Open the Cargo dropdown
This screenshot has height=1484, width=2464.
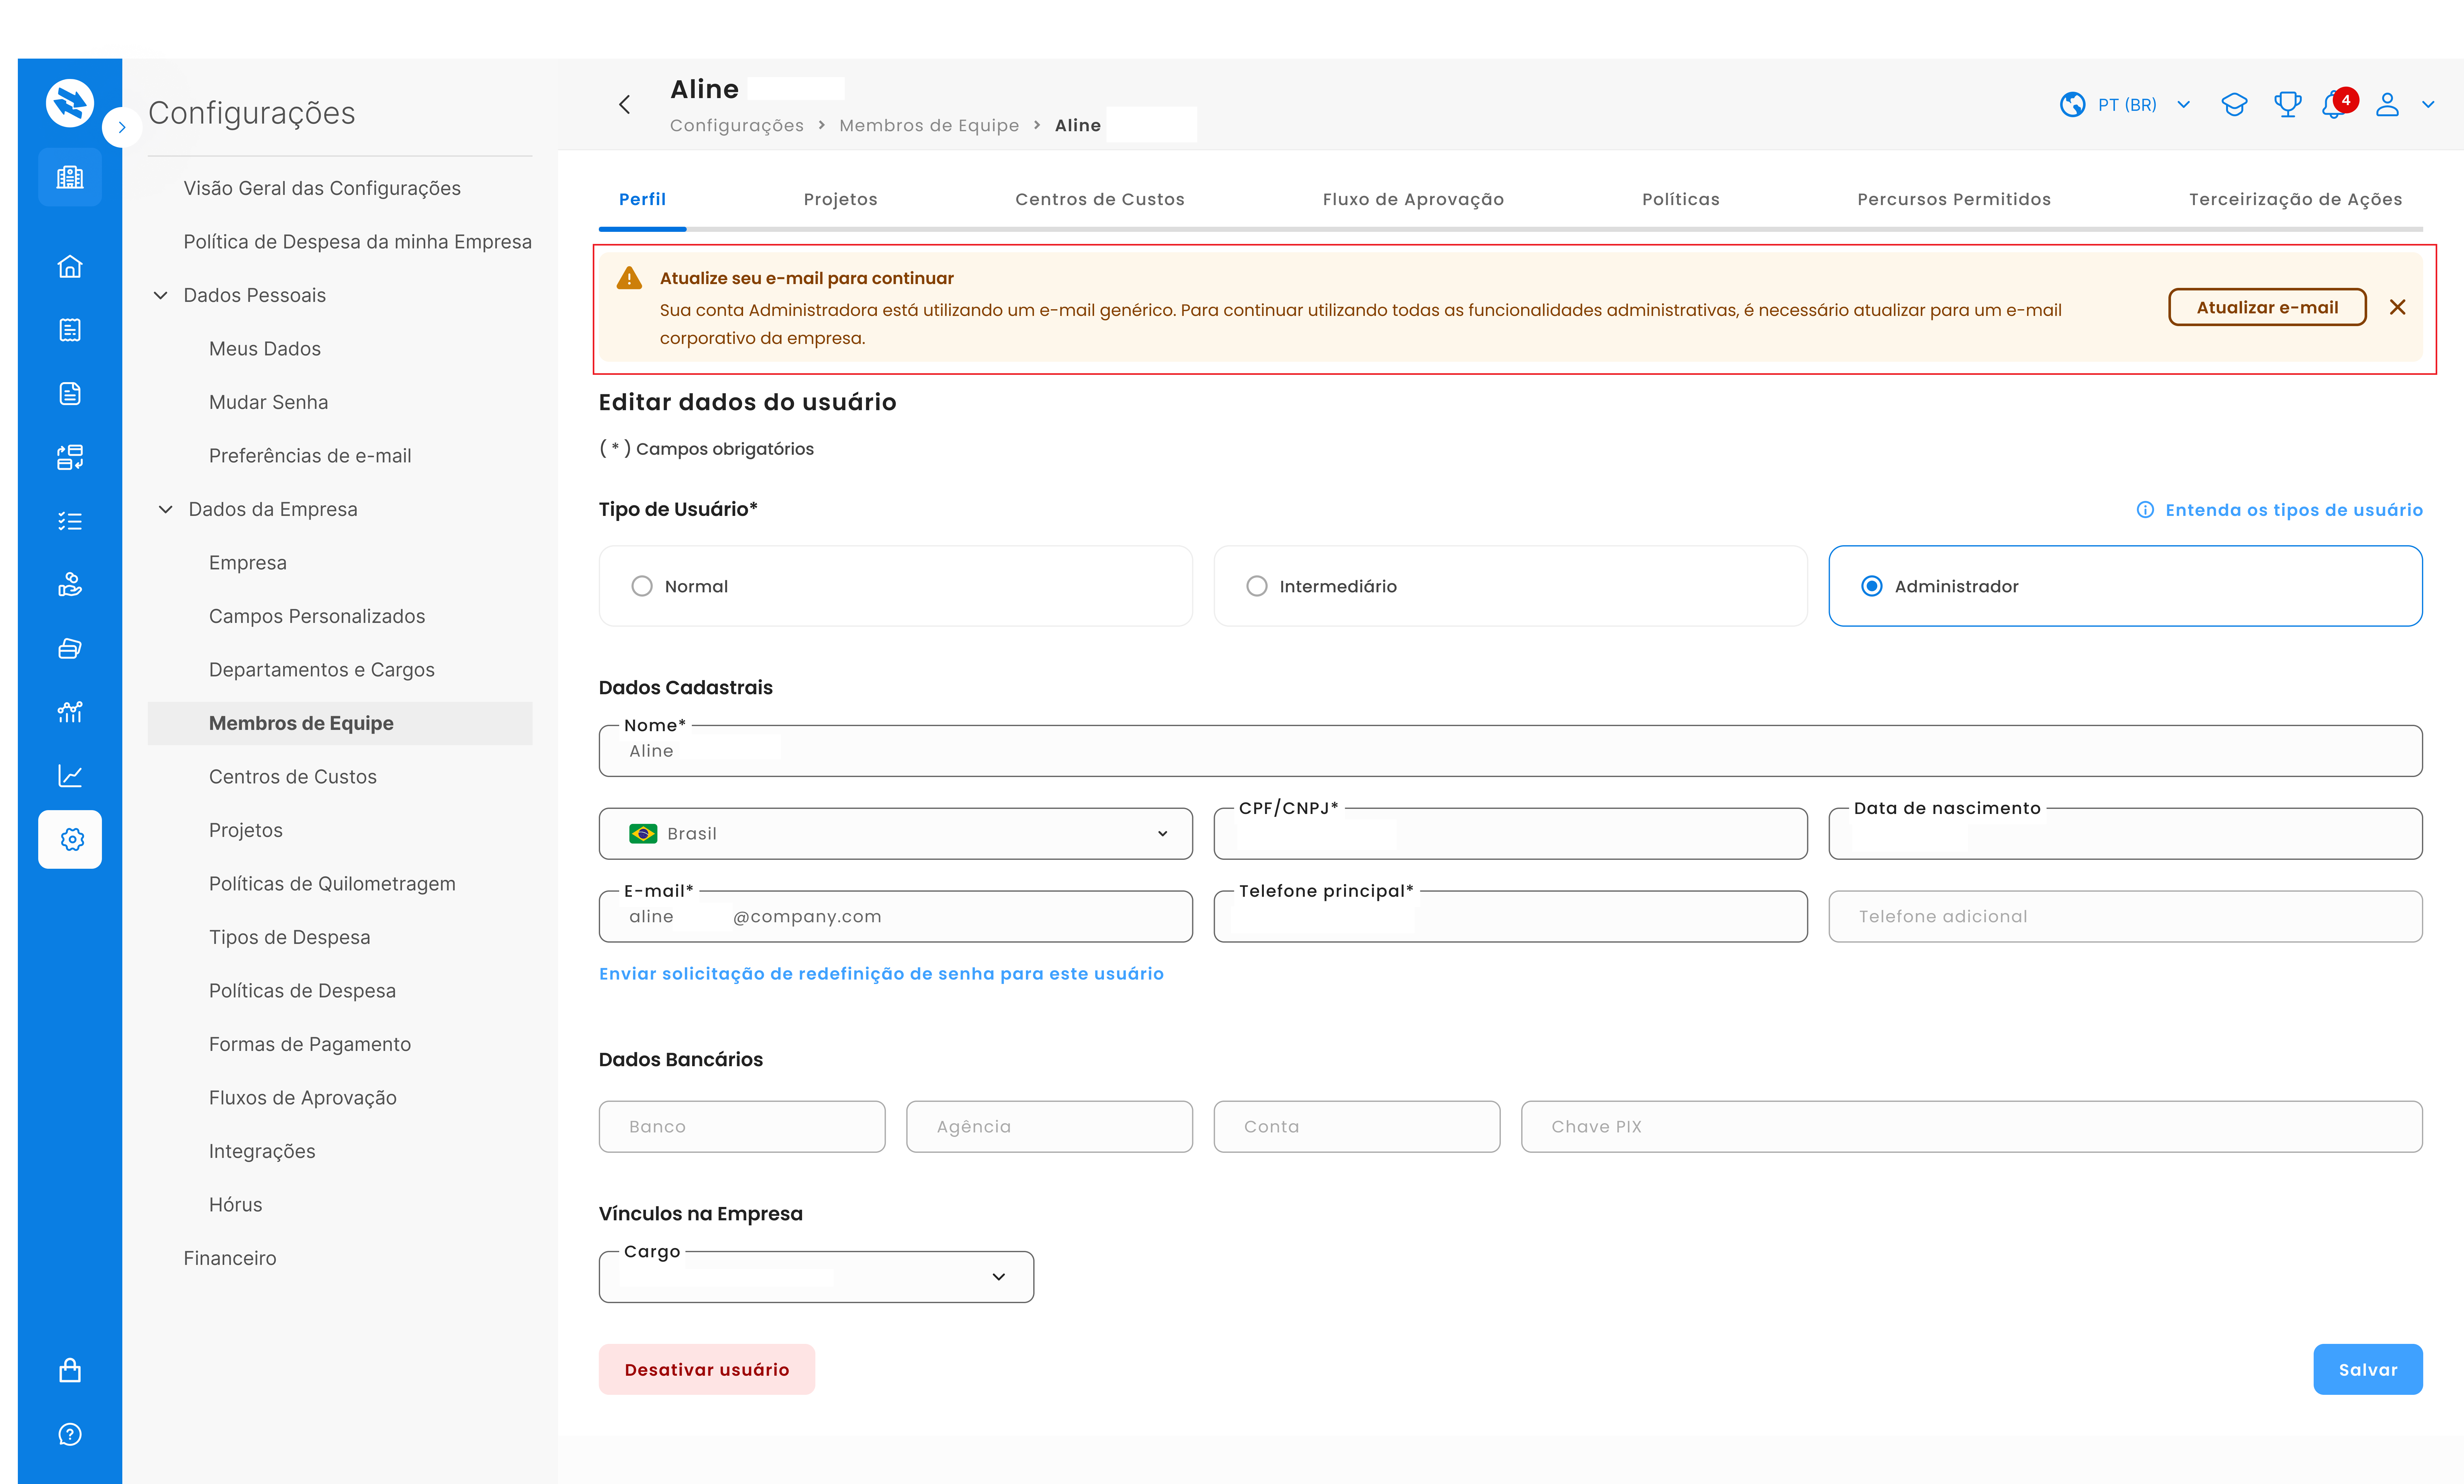click(816, 1277)
